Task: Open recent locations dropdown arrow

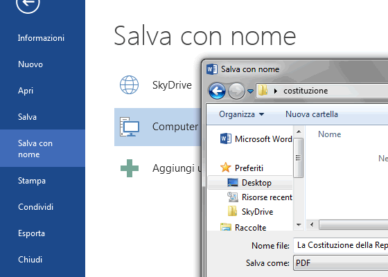Action: [x=250, y=91]
